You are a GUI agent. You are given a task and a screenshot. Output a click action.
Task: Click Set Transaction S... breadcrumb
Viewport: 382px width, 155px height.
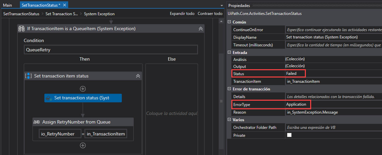tap(62, 14)
